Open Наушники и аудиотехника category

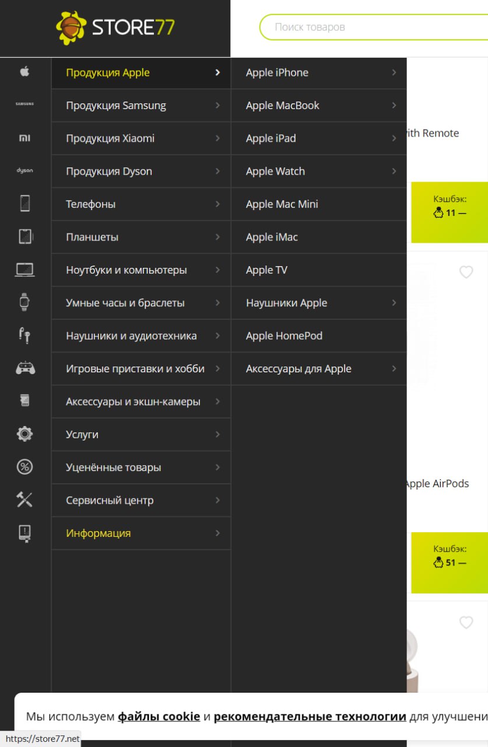[x=141, y=336]
